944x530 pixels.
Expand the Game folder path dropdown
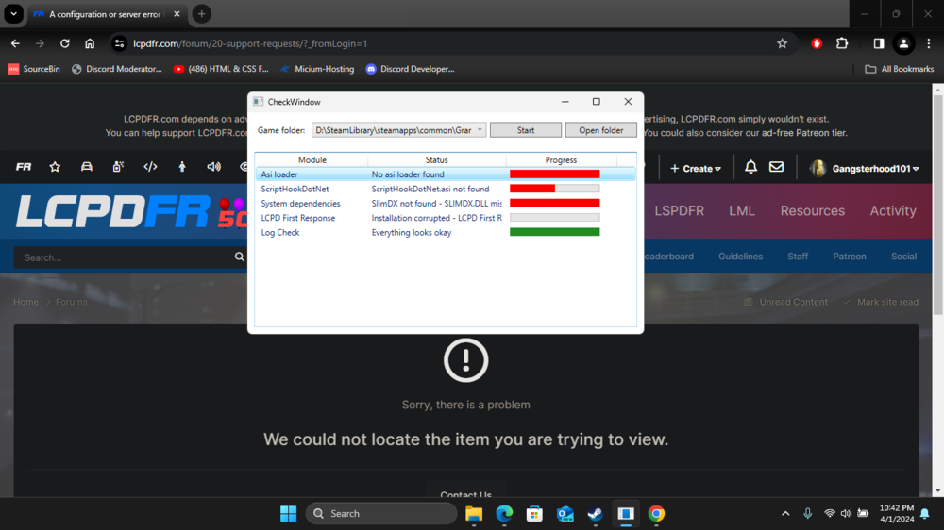480,130
